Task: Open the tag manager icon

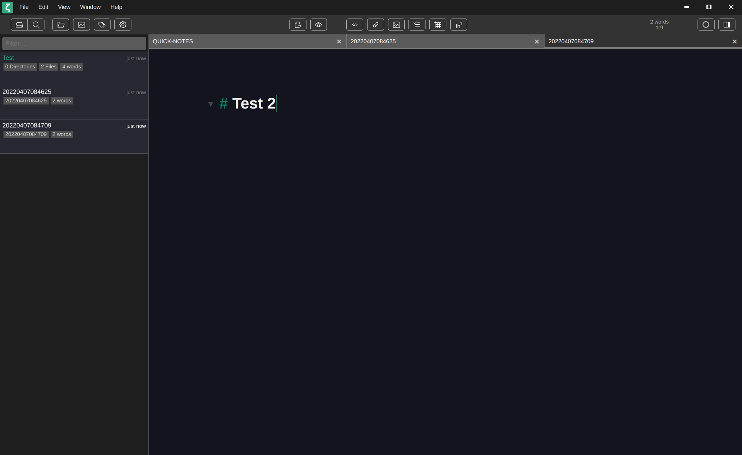Action: click(102, 25)
